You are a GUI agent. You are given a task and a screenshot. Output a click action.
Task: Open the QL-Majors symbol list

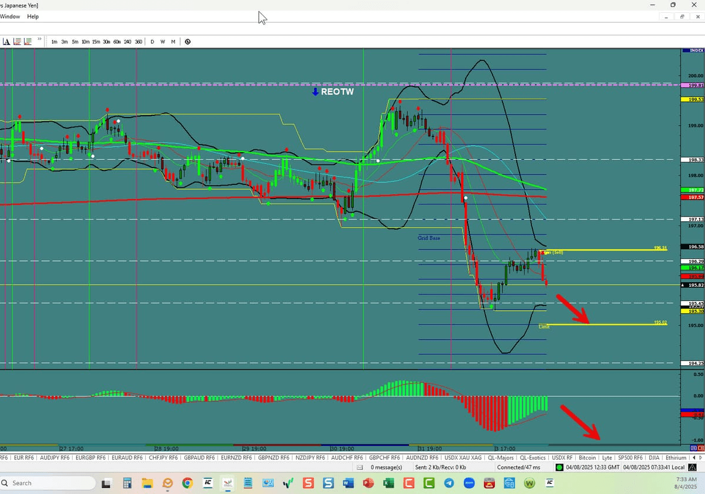coord(501,458)
